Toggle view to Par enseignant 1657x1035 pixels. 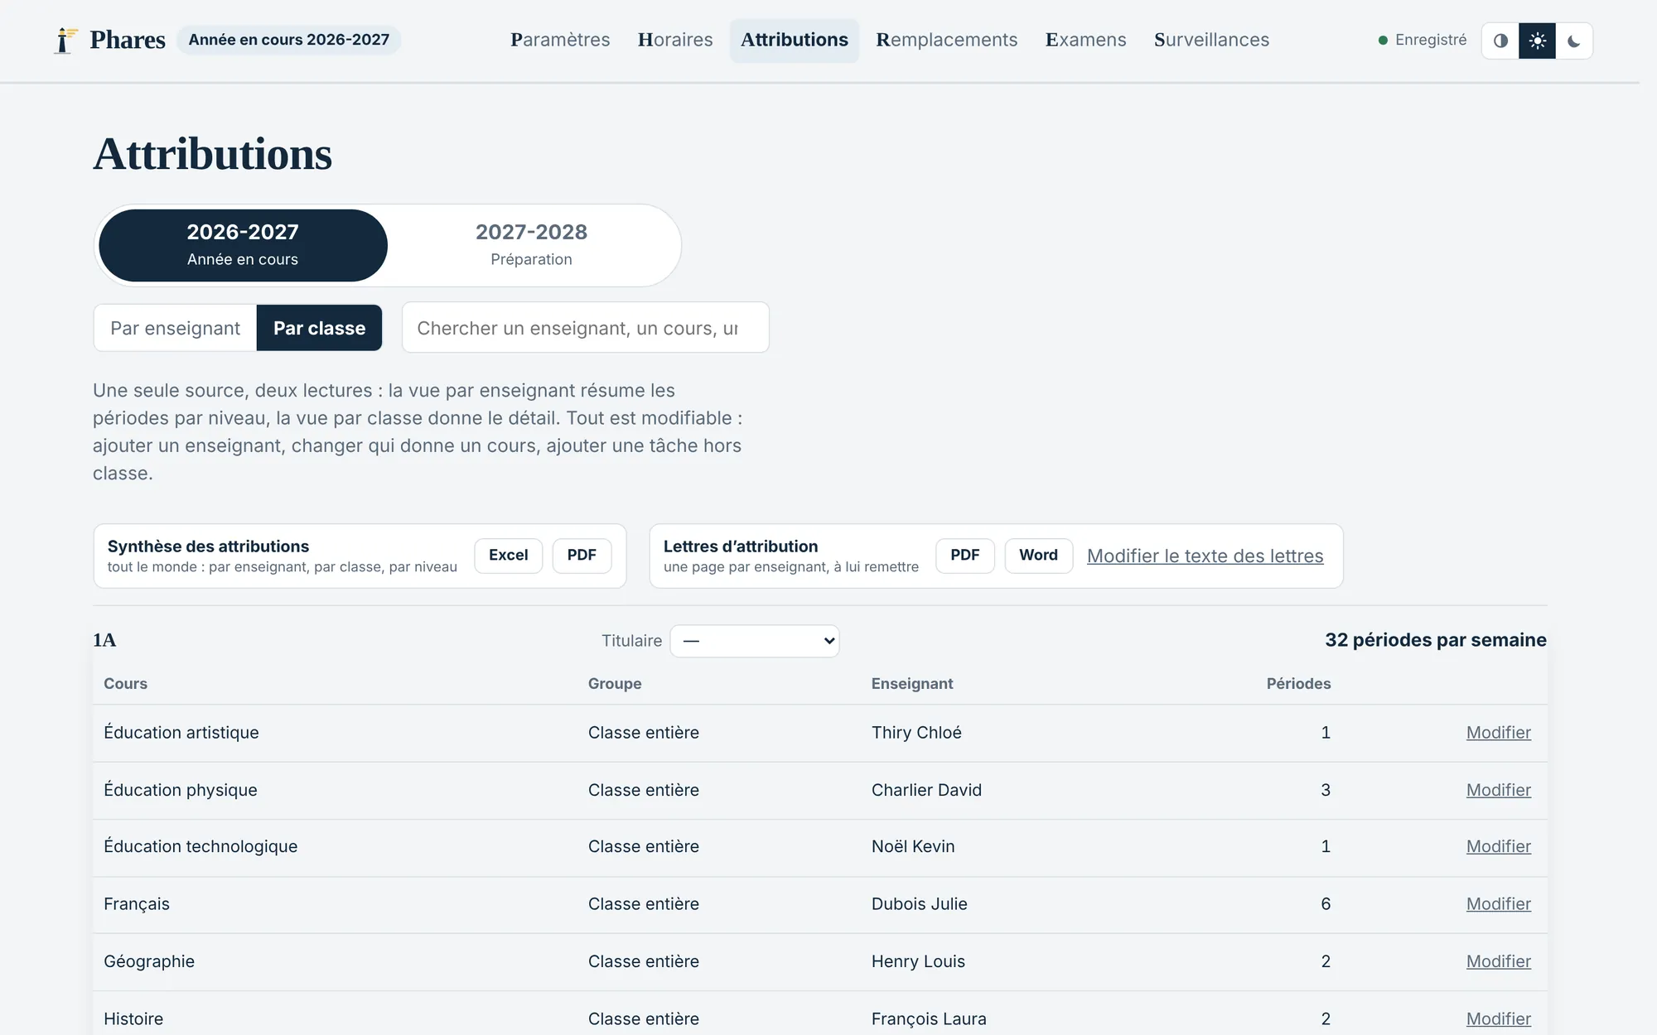click(x=175, y=328)
